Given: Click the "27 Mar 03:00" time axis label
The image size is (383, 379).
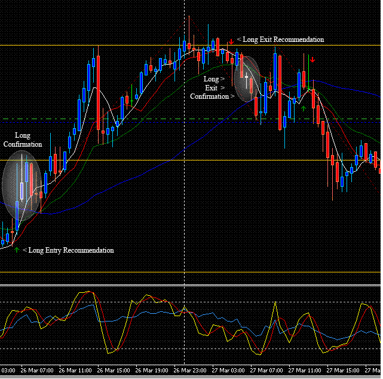Looking at the screenshot, I should point(228,371).
